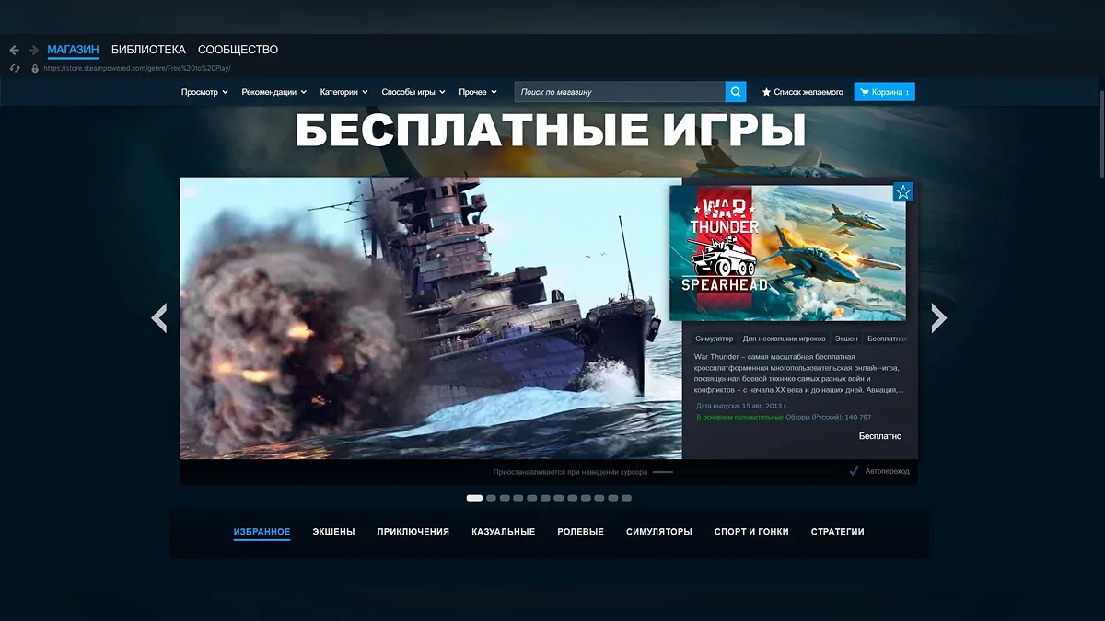
Task: Click the cart icon in Корзина button
Action: click(865, 92)
